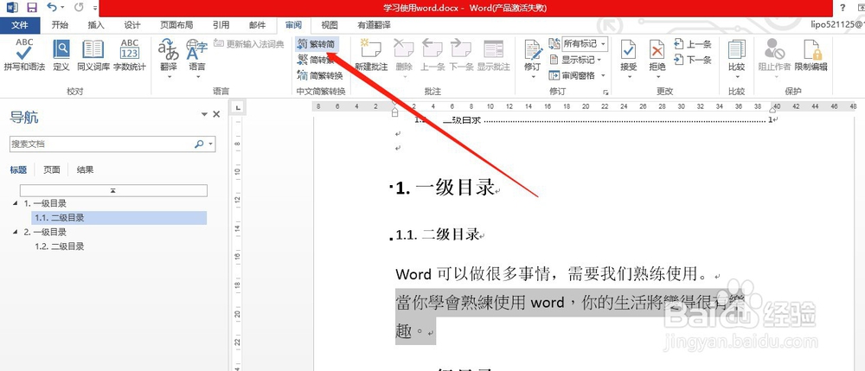Screen dimensions: 865x371
Task: Click the magnifier in the navigation search box
Action: coord(199,144)
